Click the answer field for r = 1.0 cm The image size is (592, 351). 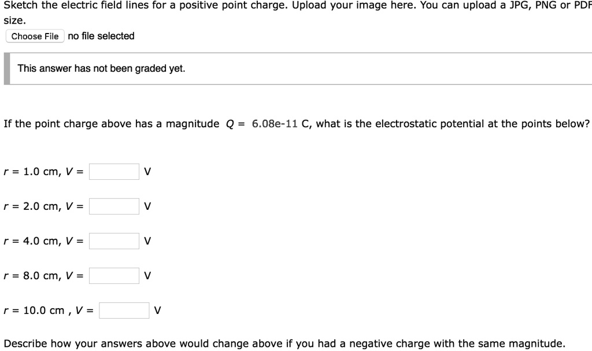pos(114,171)
